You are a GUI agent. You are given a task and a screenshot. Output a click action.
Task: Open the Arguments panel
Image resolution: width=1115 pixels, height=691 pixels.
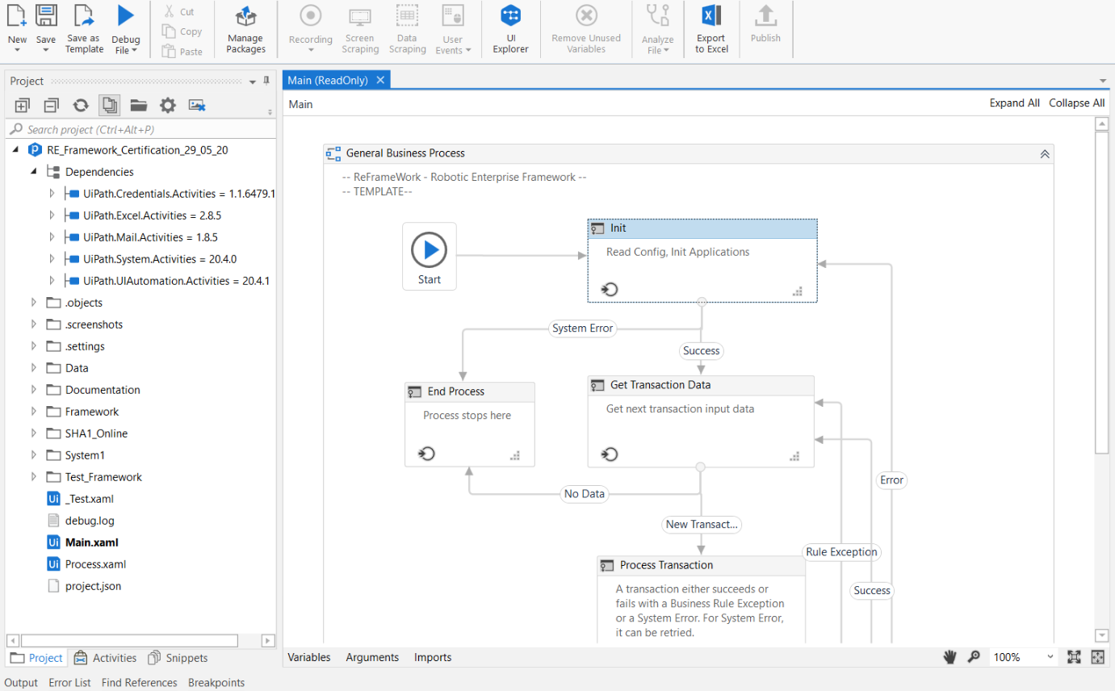pyautogui.click(x=372, y=657)
